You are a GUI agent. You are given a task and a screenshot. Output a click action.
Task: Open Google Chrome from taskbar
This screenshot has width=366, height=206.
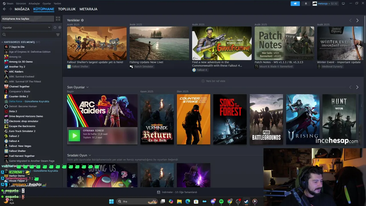[x=230, y=201]
